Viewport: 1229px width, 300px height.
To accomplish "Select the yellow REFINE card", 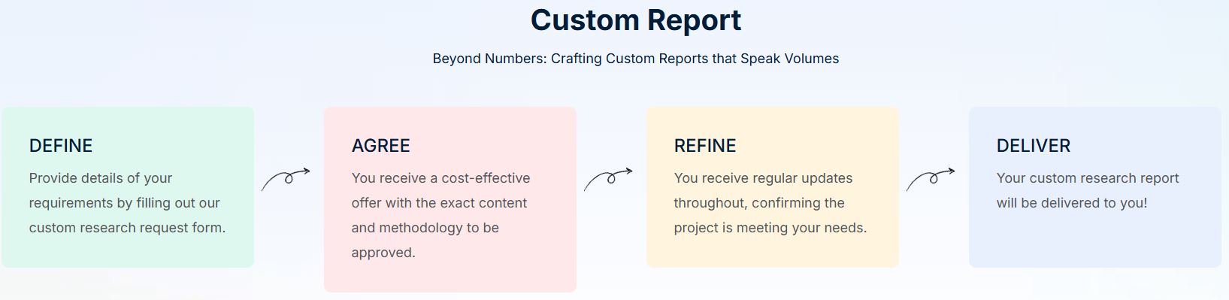I will pos(773,187).
